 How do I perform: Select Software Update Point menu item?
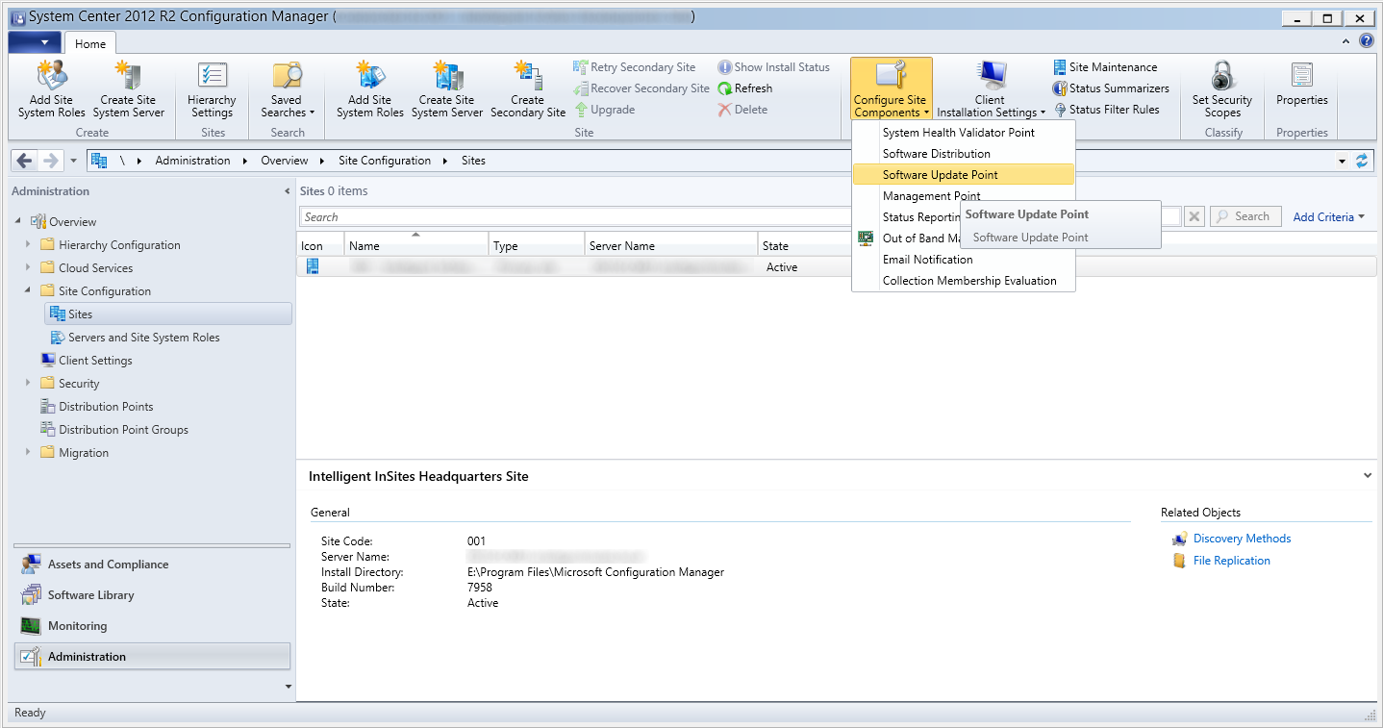pos(964,175)
